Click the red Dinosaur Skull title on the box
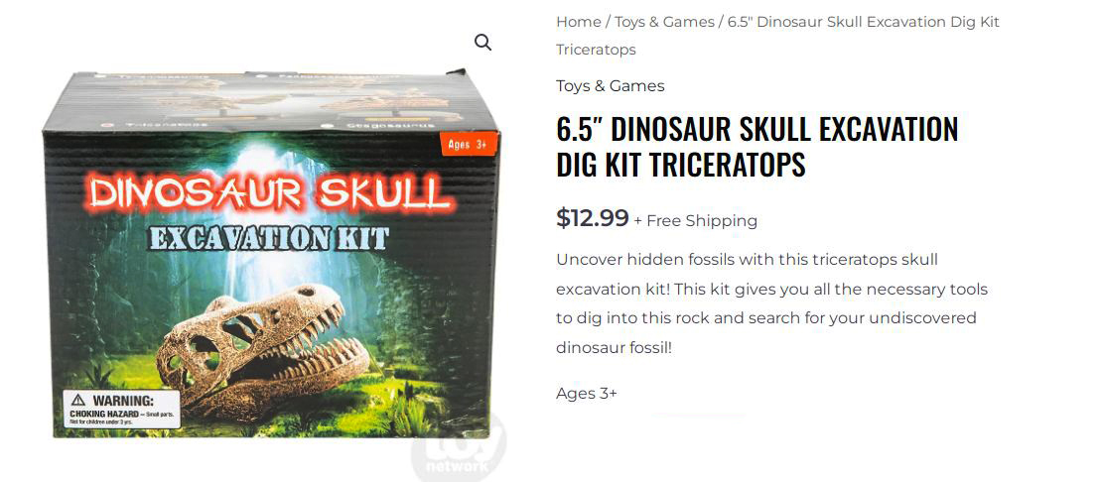1100x482 pixels. click(271, 193)
